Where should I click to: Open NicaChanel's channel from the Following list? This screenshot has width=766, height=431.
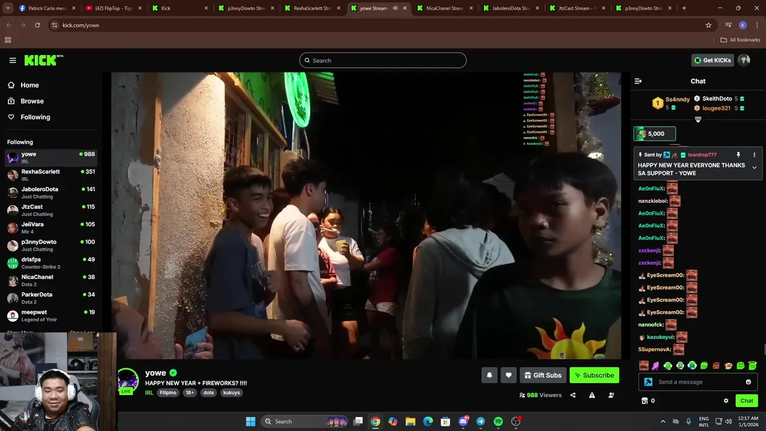pos(51,280)
